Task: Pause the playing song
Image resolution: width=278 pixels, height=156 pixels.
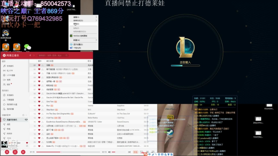Action: pos(15,152)
